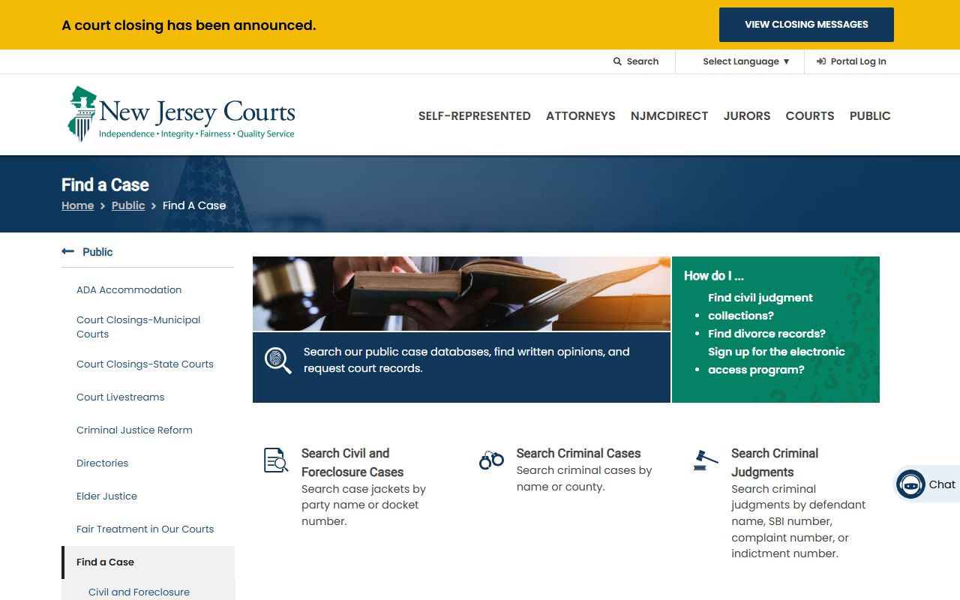Click 'Search criminal cases by name or county' text
The width and height of the screenshot is (960, 600).
point(584,478)
